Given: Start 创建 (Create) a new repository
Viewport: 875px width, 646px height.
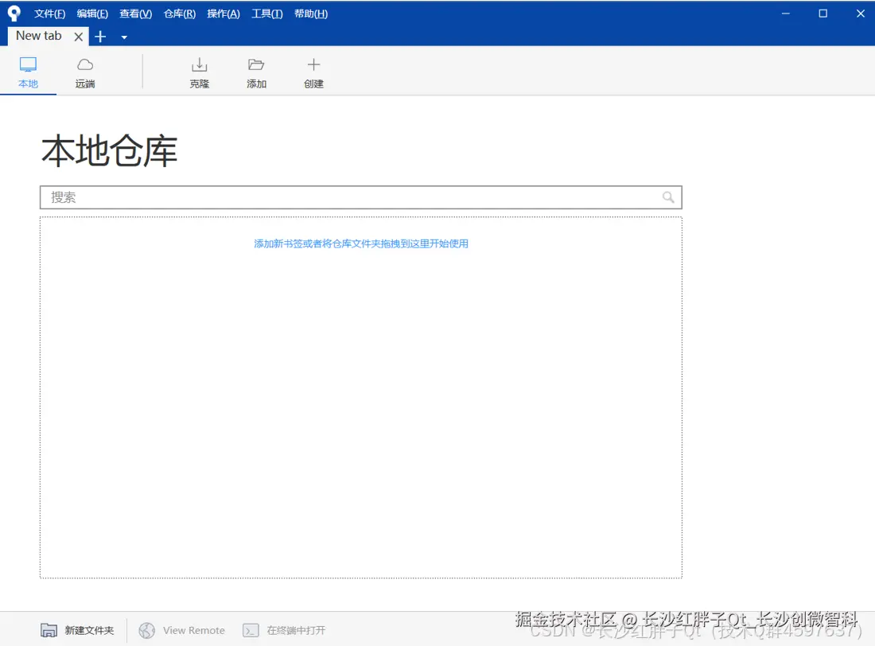Looking at the screenshot, I should point(313,72).
